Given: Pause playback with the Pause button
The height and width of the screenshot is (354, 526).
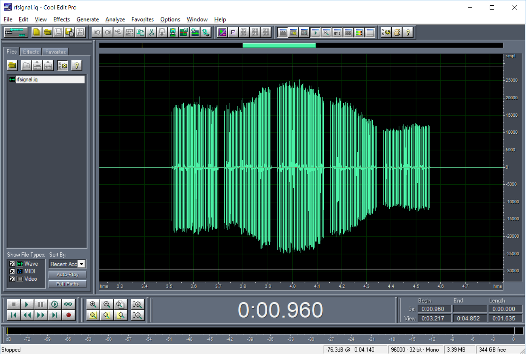Looking at the screenshot, I should point(40,304).
